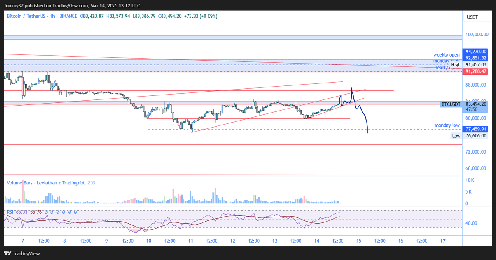Click the bold date 10 on time axis

coord(149,241)
